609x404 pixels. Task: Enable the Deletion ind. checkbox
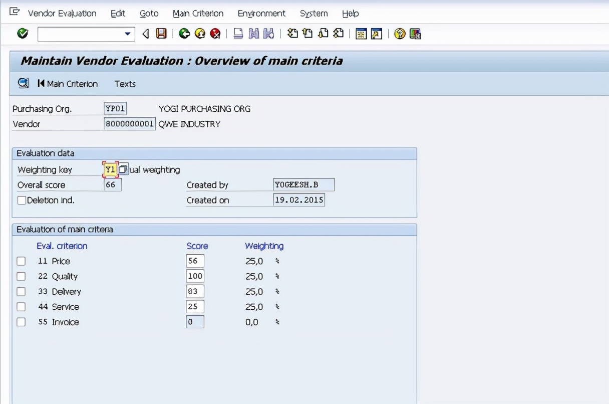coord(22,200)
